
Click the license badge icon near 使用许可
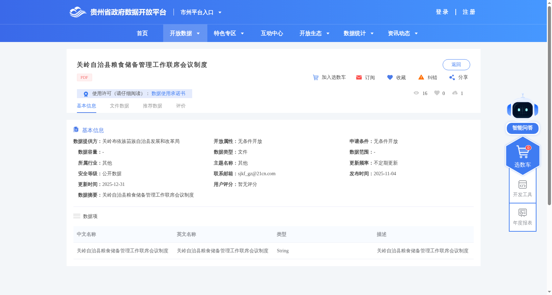coord(86,94)
